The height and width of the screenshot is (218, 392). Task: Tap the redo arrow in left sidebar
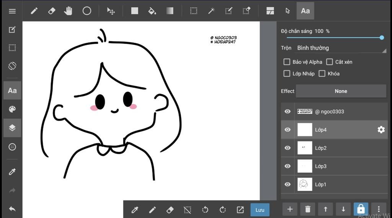pyautogui.click(x=12, y=191)
